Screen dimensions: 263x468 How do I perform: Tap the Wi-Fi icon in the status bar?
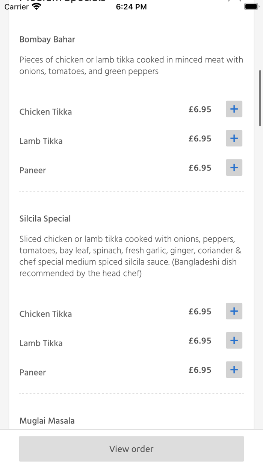[36, 6]
